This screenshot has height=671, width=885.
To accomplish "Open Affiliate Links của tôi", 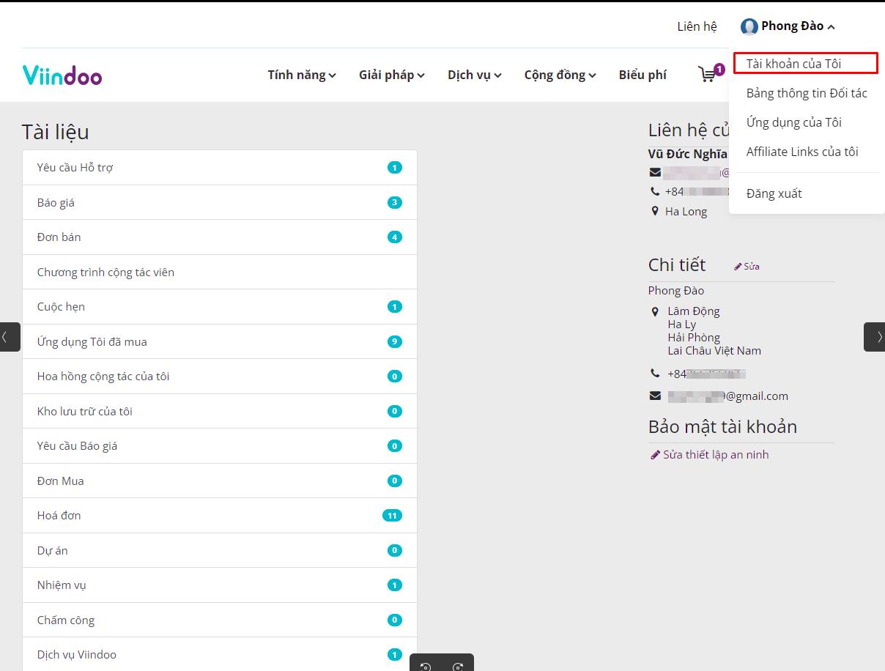I will [x=802, y=152].
